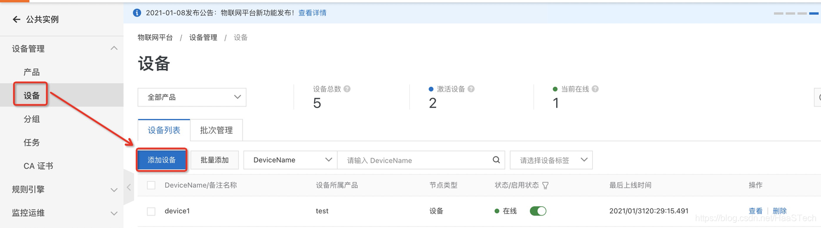Open the 请选择设备标签 dropdown
821x228 pixels.
(x=551, y=160)
